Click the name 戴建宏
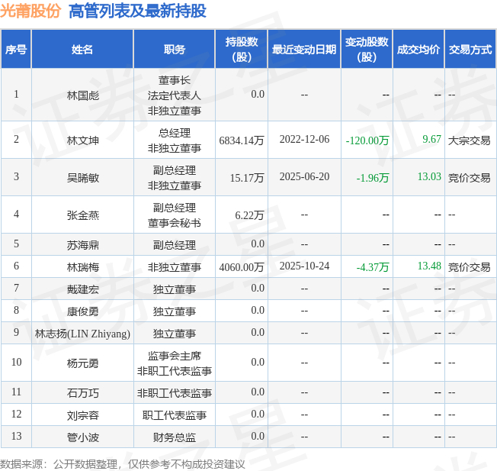 (83, 289)
